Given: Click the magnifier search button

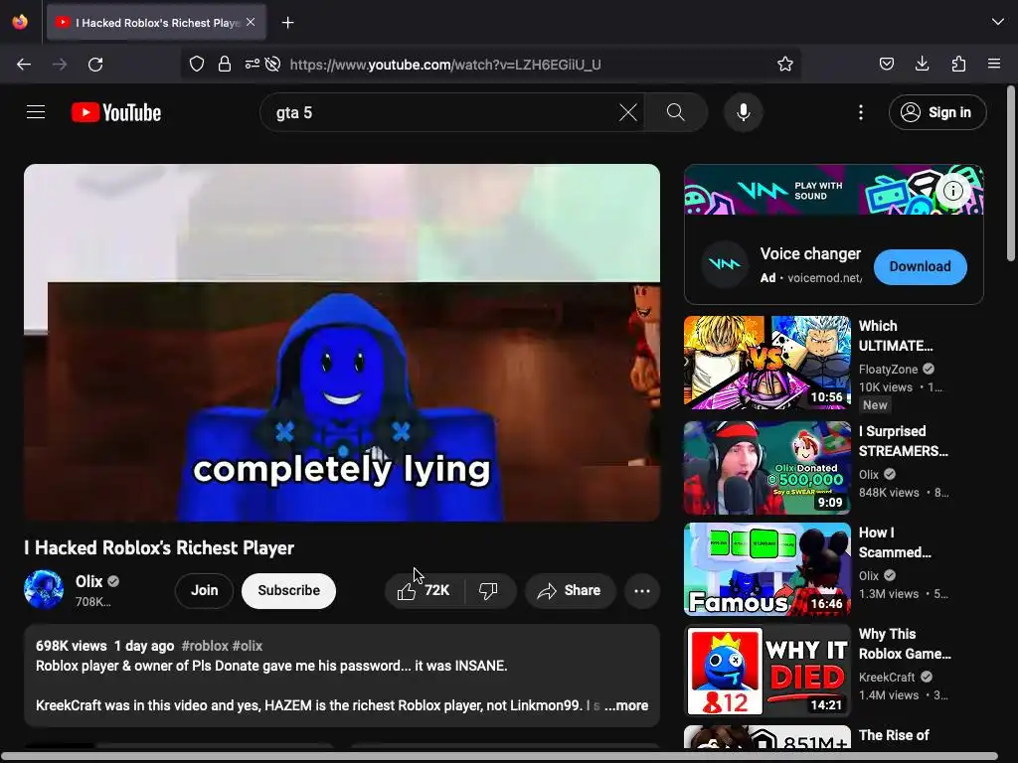Looking at the screenshot, I should (x=676, y=112).
